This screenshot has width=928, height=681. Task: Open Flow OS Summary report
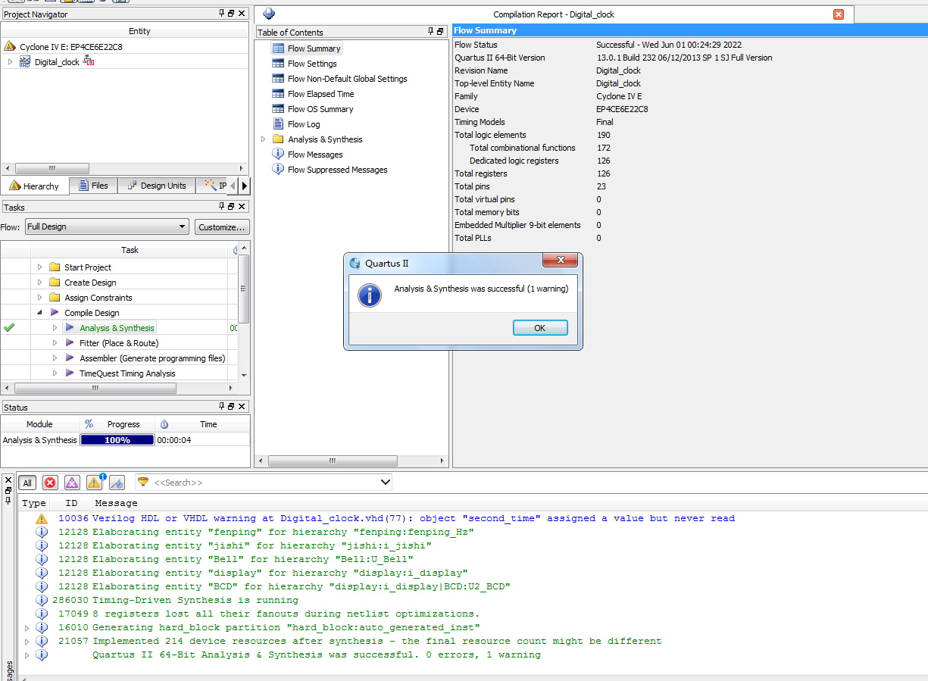click(x=320, y=109)
